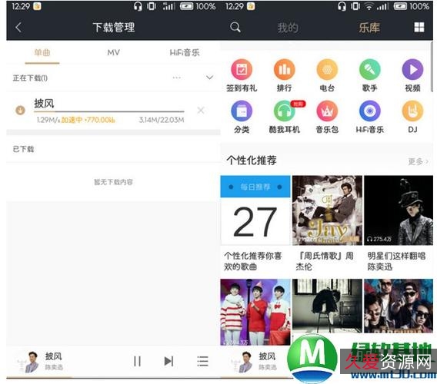The width and height of the screenshot is (437, 384).
Task: Open the 电台 radio icon
Action: [x=327, y=70]
